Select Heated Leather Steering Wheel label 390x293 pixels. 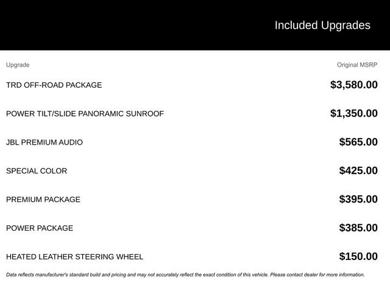(74, 257)
